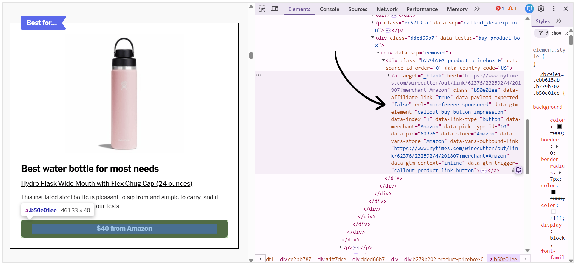This screenshot has height=265, width=576.
Task: Open the red error count indicator
Action: 500,9
